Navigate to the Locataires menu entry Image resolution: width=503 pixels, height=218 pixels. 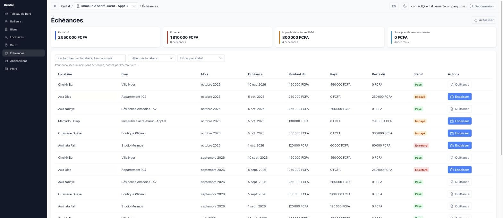click(x=23, y=37)
